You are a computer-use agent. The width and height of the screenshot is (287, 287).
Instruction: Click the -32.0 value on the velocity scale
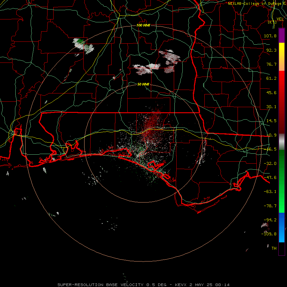tap(270, 164)
